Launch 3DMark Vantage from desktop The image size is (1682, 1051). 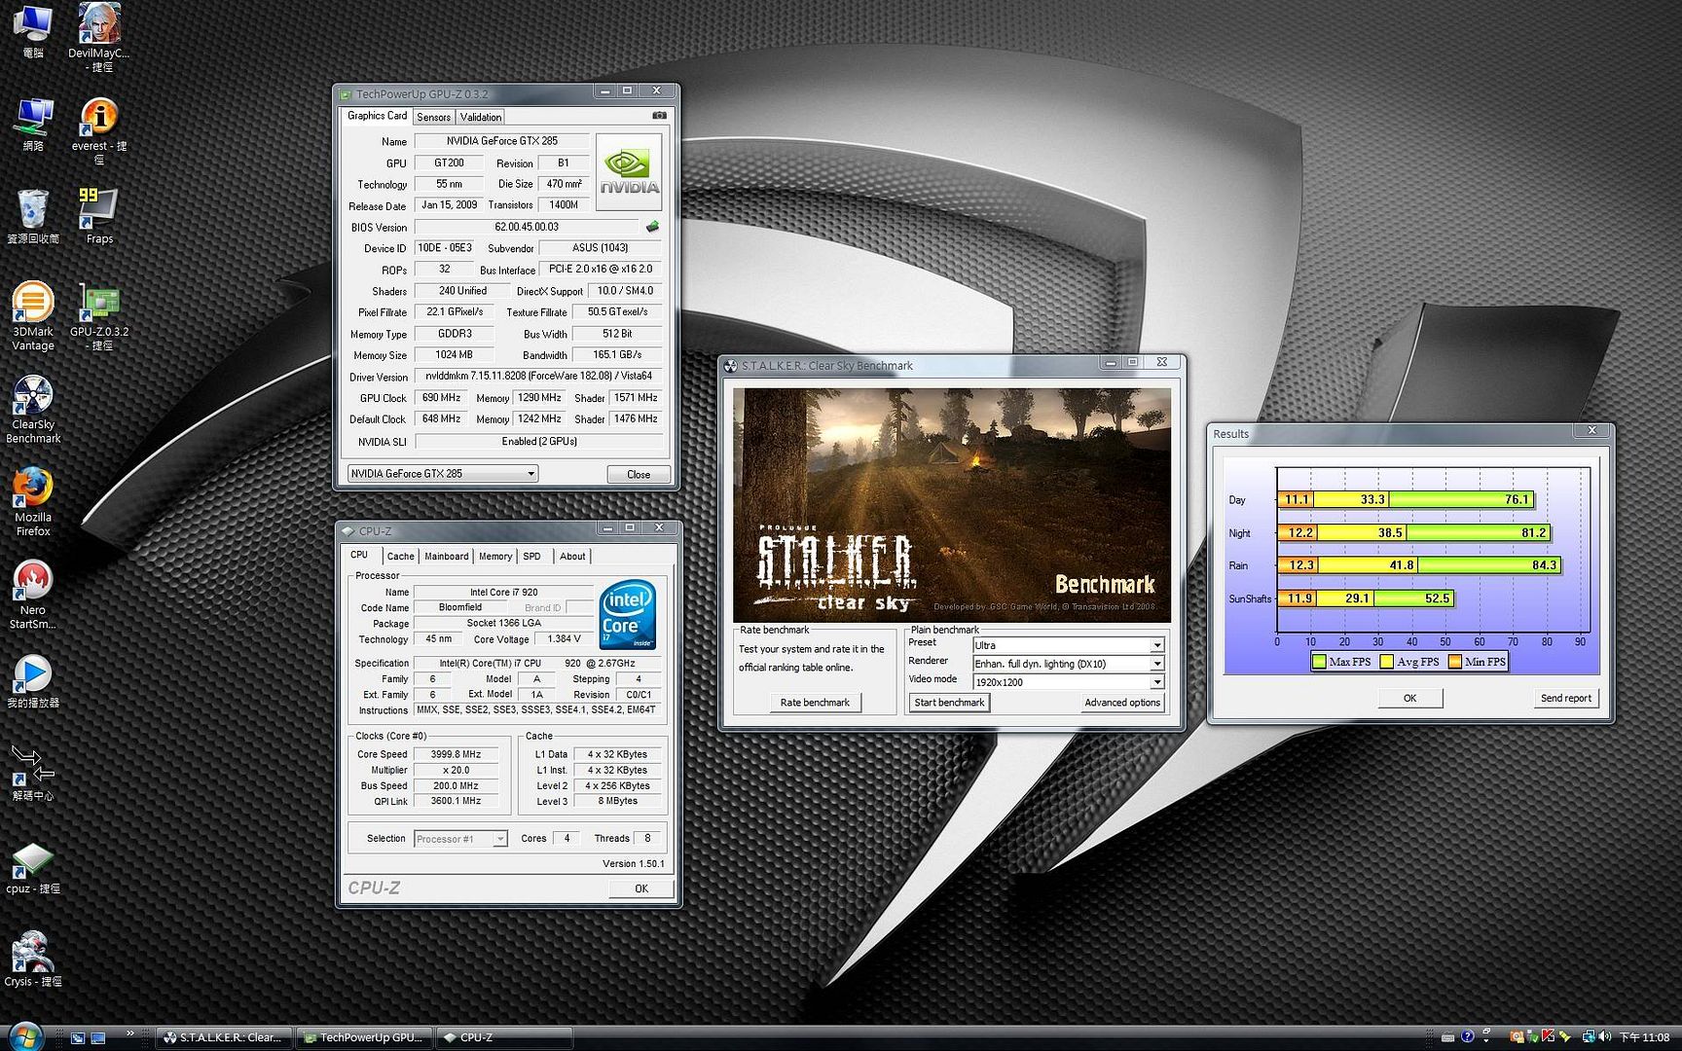click(33, 316)
